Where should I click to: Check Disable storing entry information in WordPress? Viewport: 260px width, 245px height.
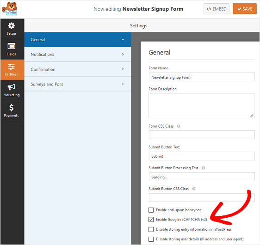[151, 229]
